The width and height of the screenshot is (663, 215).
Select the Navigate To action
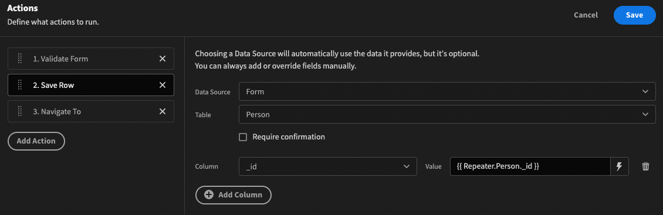point(91,111)
